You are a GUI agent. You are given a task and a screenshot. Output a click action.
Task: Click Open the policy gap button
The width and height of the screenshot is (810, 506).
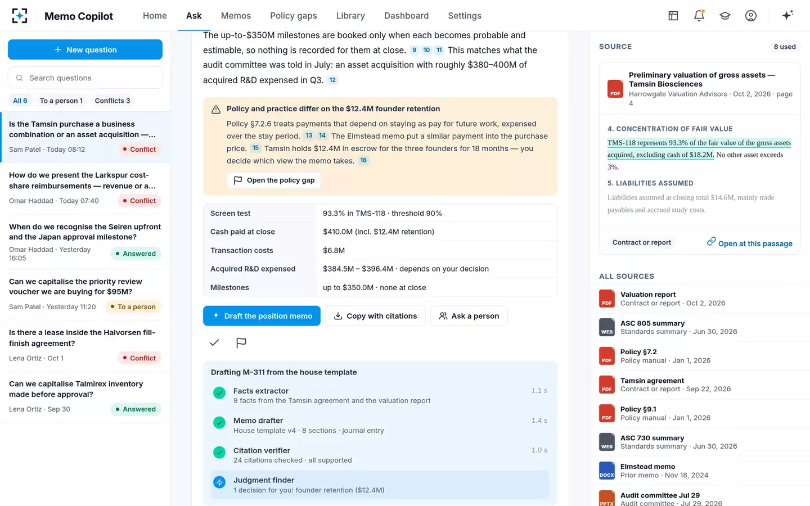[274, 180]
